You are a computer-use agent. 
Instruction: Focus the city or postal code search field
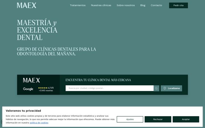pyautogui.click(x=109, y=88)
